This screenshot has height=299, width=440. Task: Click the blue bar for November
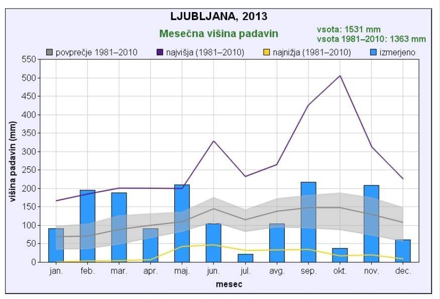click(x=371, y=223)
